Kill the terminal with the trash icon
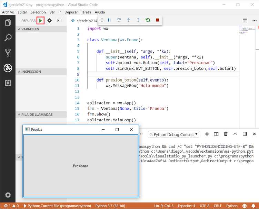 click(226, 134)
